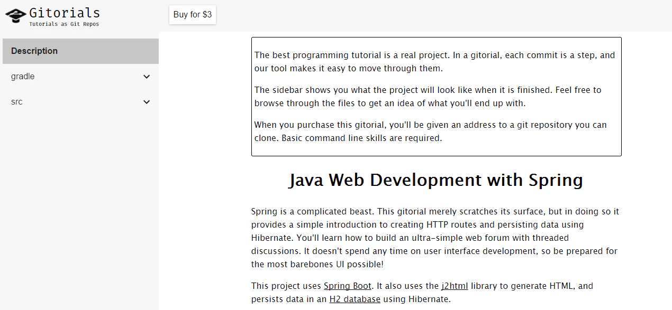
Task: Expand the gradle folder chevron
Action: [147, 77]
